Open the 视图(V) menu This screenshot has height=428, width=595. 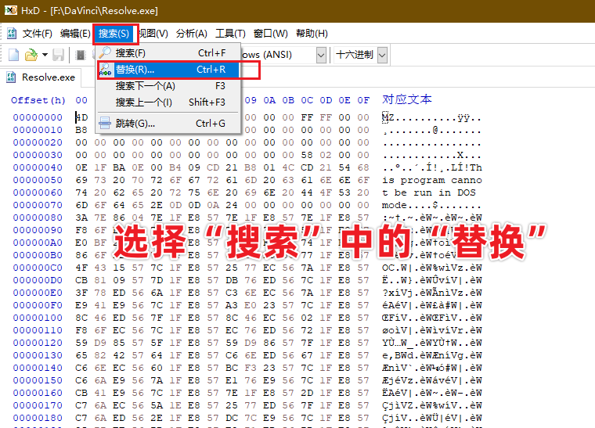click(x=153, y=34)
